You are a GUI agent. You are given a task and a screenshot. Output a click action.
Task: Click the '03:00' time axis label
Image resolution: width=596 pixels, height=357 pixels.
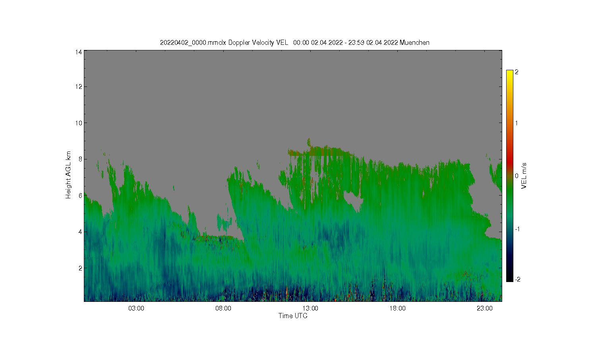pos(136,309)
